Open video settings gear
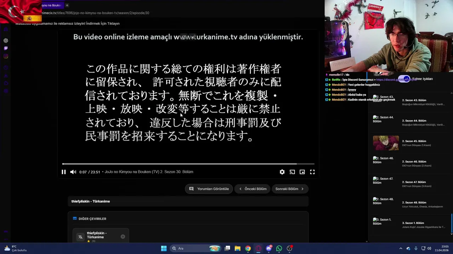453x254 pixels. coord(282,172)
